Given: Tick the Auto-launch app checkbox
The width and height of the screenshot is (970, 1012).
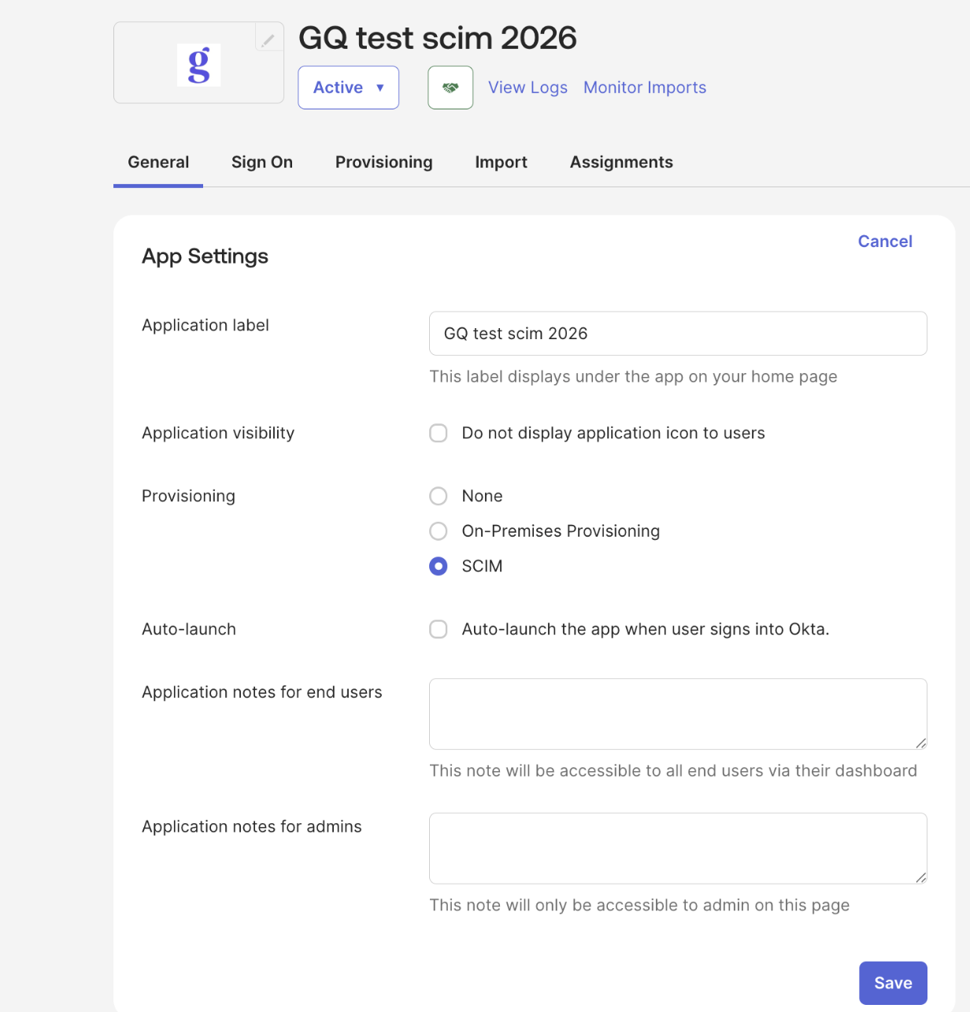Looking at the screenshot, I should point(439,629).
